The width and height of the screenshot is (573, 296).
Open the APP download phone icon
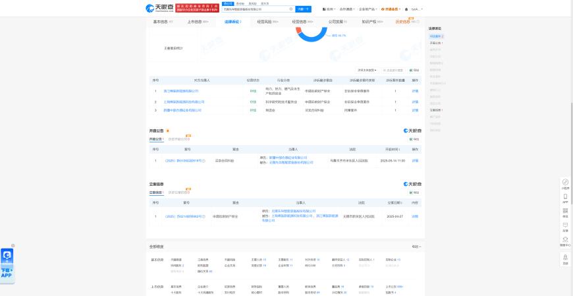tap(565, 197)
